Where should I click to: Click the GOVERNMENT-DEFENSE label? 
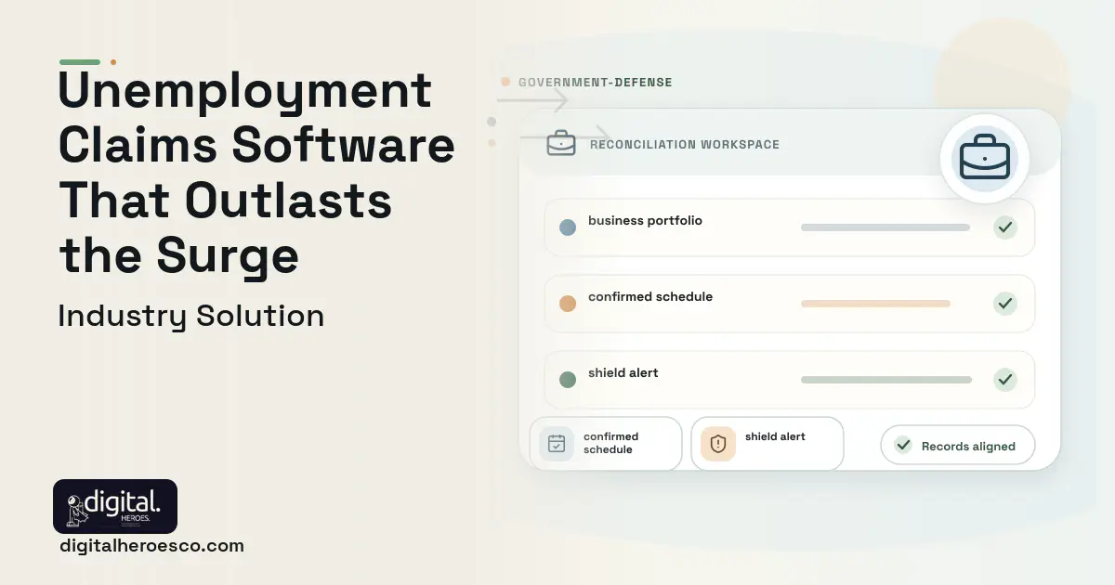tap(595, 82)
